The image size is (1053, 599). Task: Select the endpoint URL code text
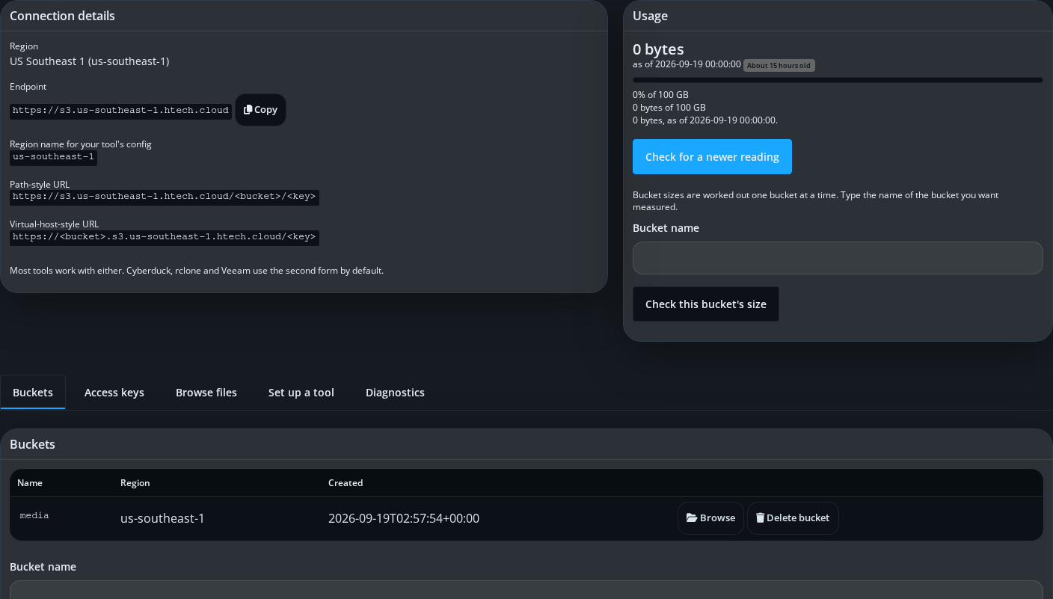pyautogui.click(x=120, y=111)
